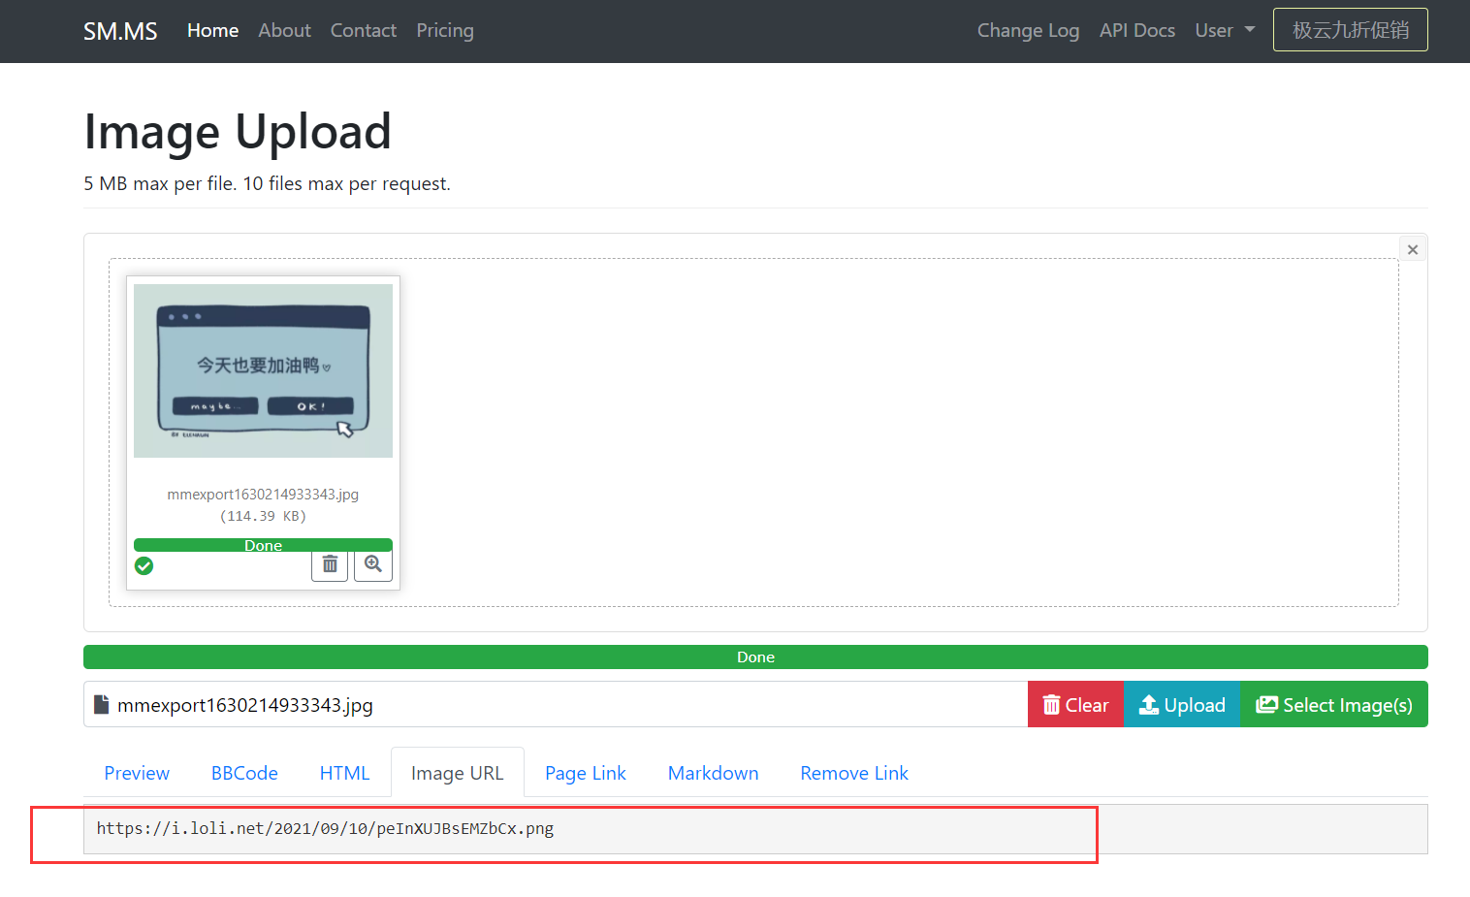Click the green upload success checkmark
Image resolution: width=1470 pixels, height=897 pixels.
click(144, 565)
